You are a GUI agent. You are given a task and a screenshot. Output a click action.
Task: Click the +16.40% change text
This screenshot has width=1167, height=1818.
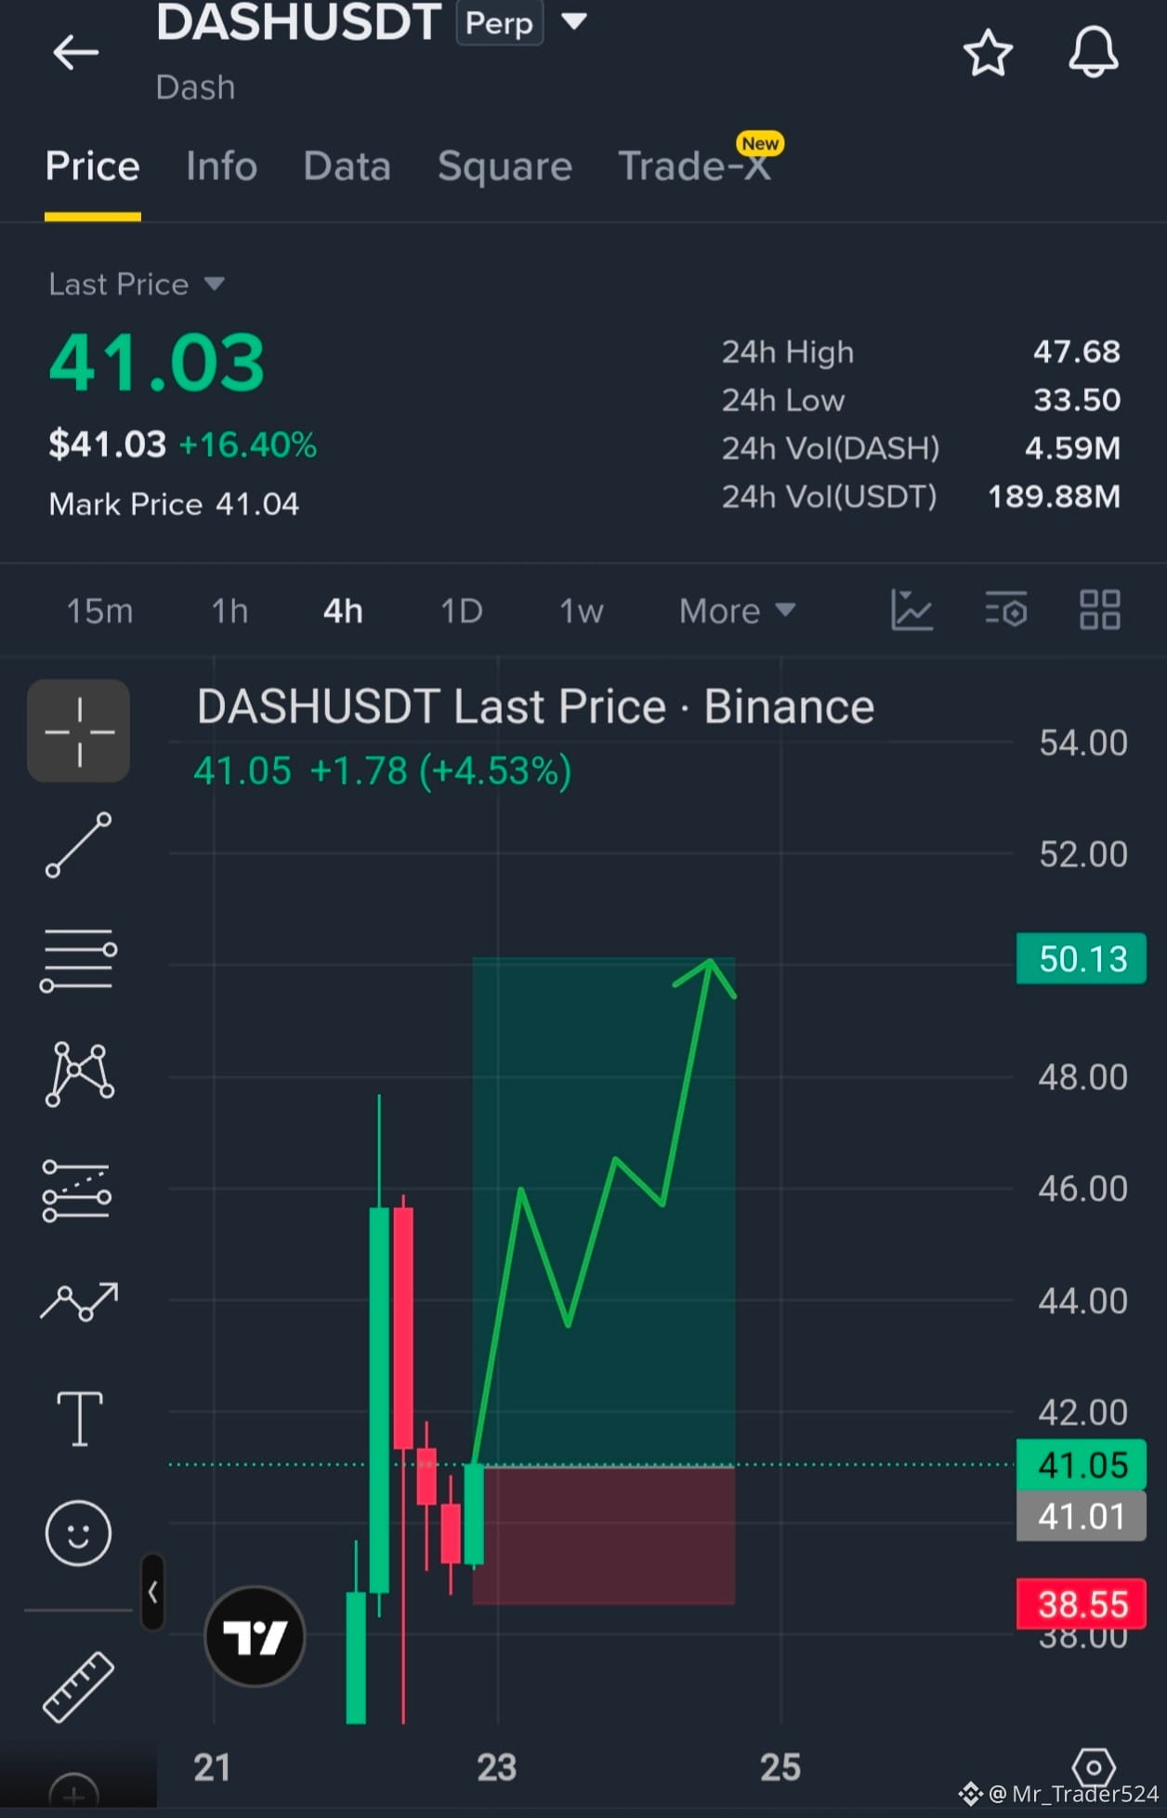pos(247,444)
